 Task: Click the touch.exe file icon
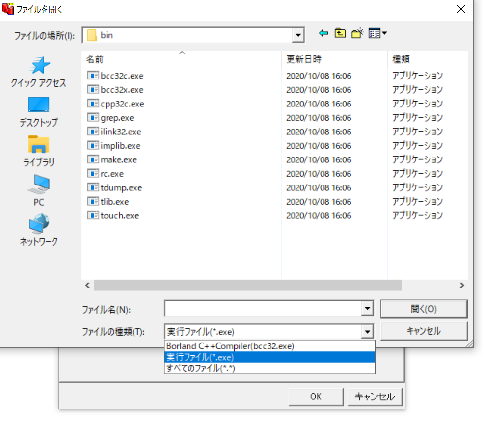(x=93, y=215)
